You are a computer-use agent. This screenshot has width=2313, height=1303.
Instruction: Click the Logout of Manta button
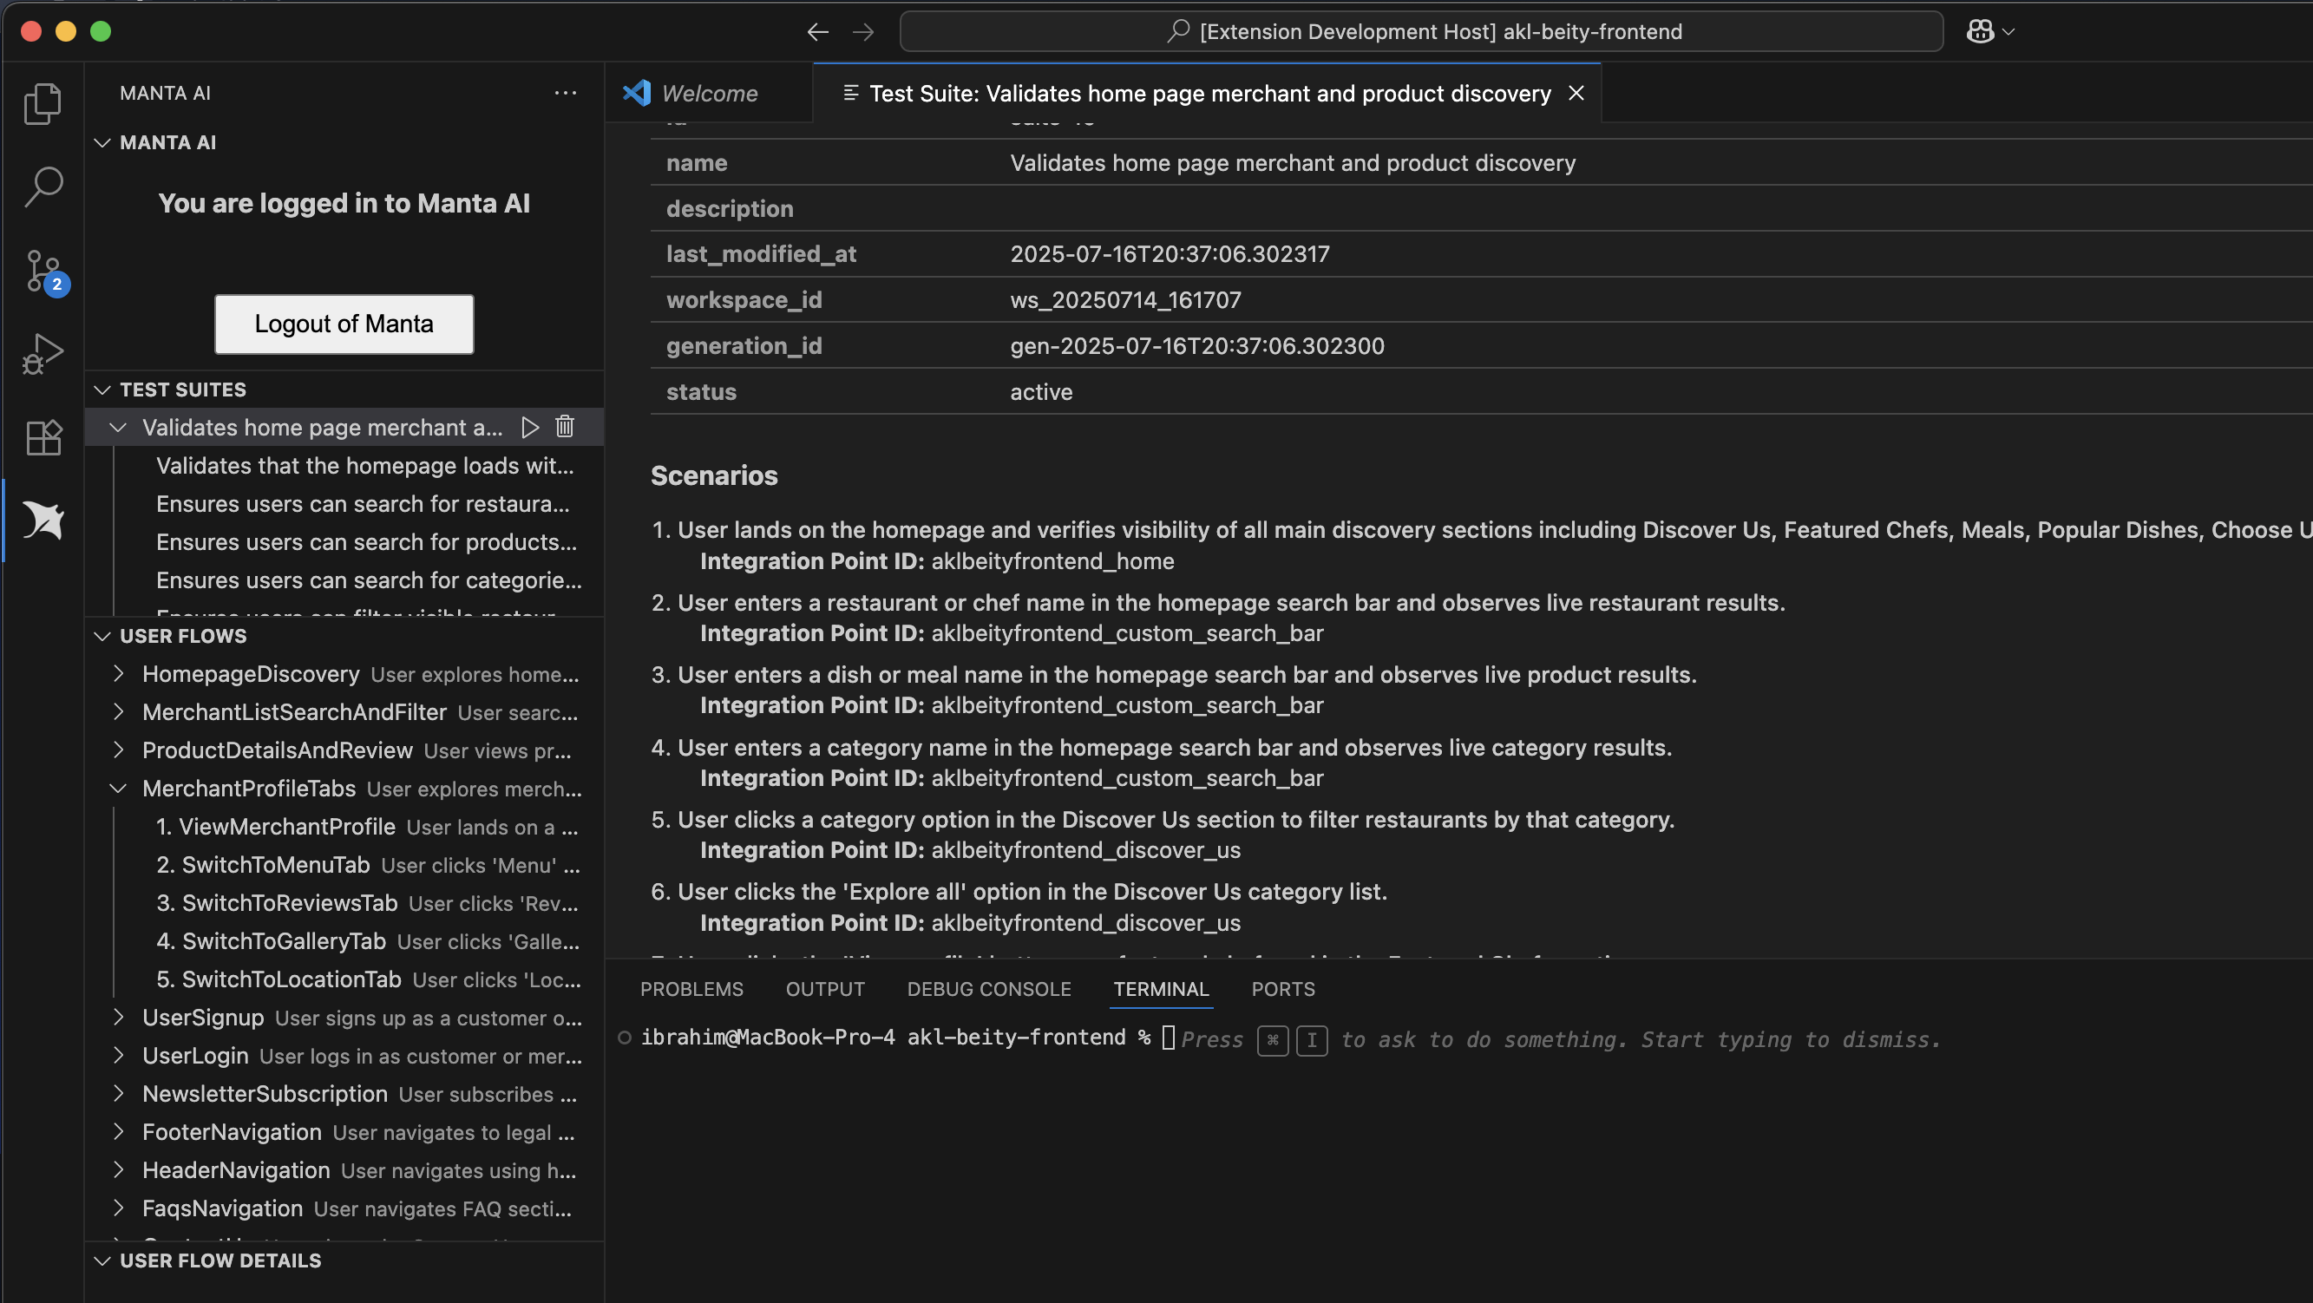[x=344, y=324]
